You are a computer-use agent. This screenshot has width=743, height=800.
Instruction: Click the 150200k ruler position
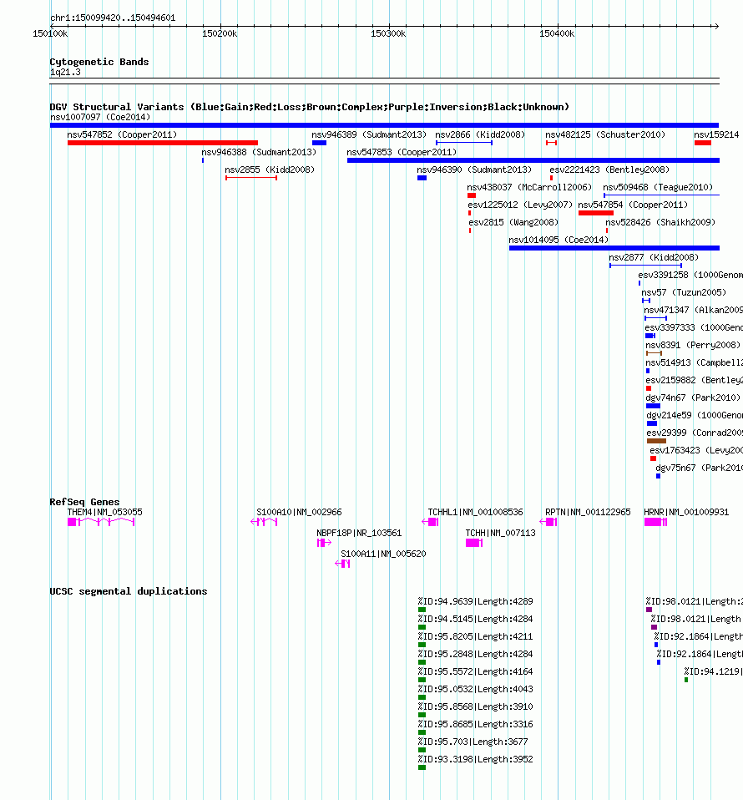coord(220,33)
